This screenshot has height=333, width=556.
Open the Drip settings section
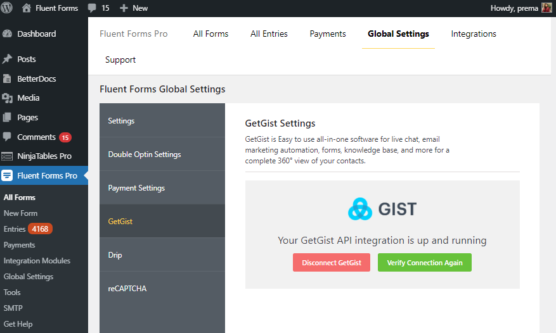coord(162,254)
